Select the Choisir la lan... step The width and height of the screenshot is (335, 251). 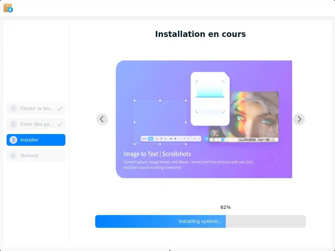tap(36, 109)
